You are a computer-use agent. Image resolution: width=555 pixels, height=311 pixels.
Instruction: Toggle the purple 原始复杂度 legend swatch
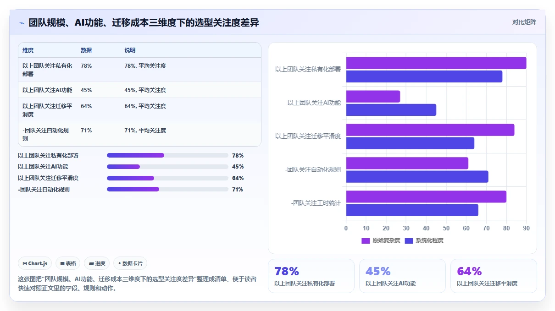tap(366, 240)
